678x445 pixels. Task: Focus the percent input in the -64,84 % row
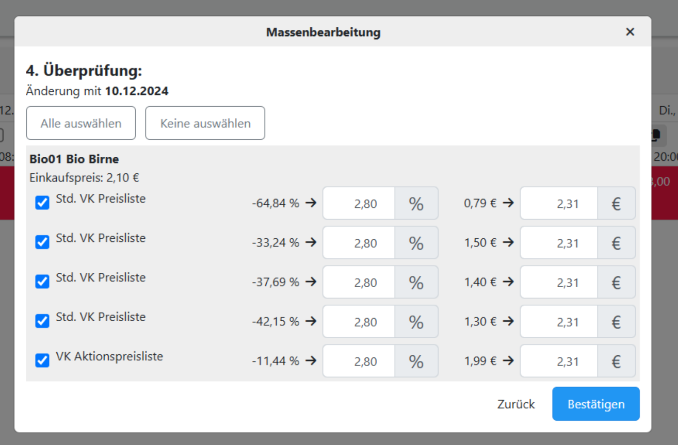359,204
